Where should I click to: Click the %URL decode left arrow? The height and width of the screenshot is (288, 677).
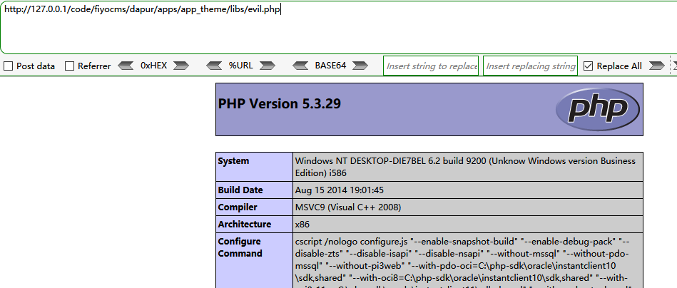214,66
